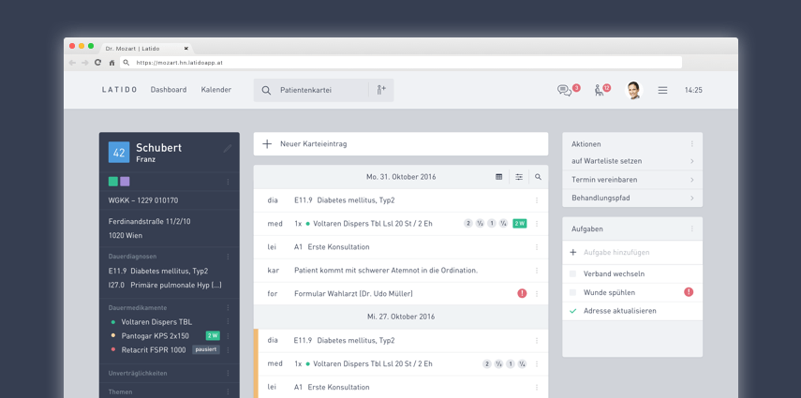Select I27.0 Primäre pulmonale Hyp diagnosis
The height and width of the screenshot is (398, 801).
click(165, 285)
